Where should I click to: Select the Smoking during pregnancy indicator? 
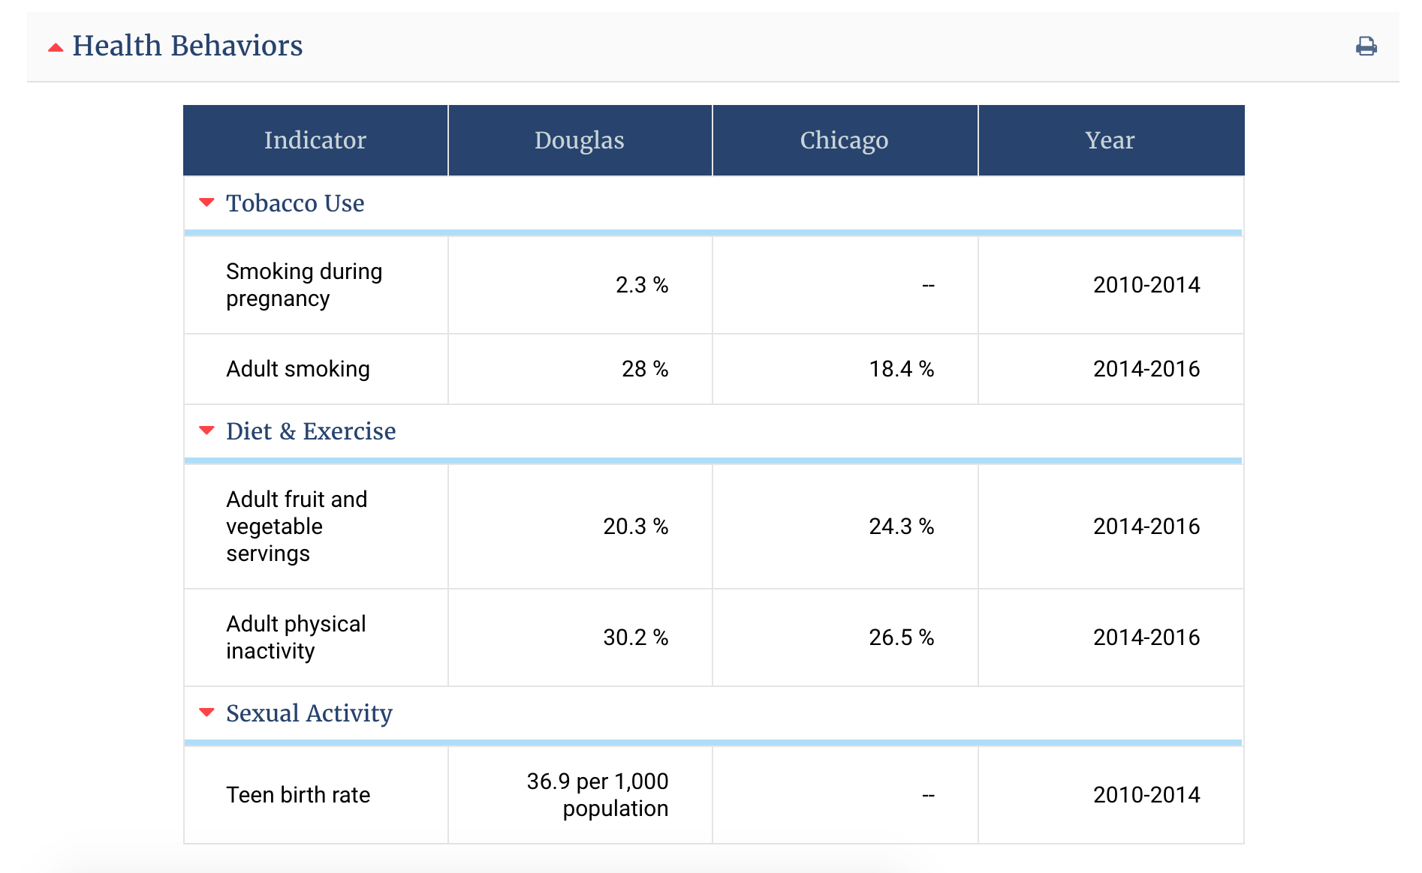pos(304,285)
